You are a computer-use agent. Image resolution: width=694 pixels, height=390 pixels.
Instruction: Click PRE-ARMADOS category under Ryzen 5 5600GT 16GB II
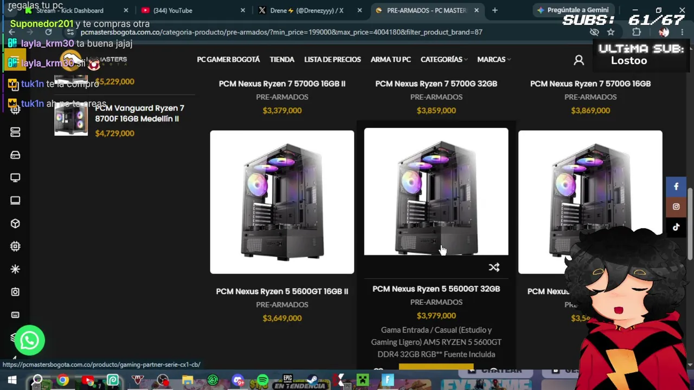[x=282, y=304]
